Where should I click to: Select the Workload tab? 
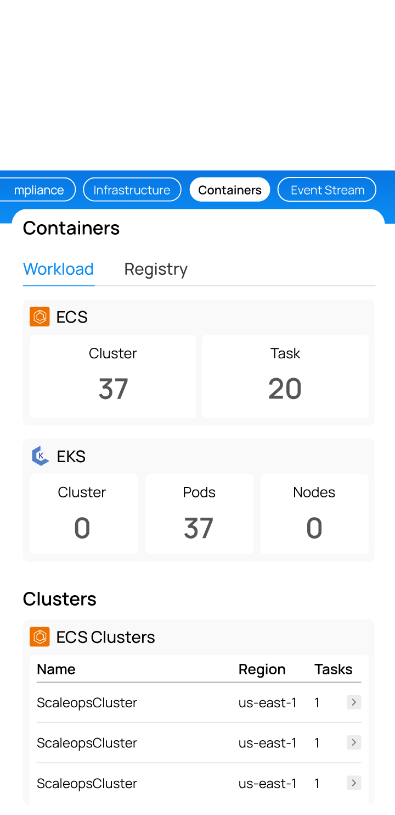tap(58, 269)
